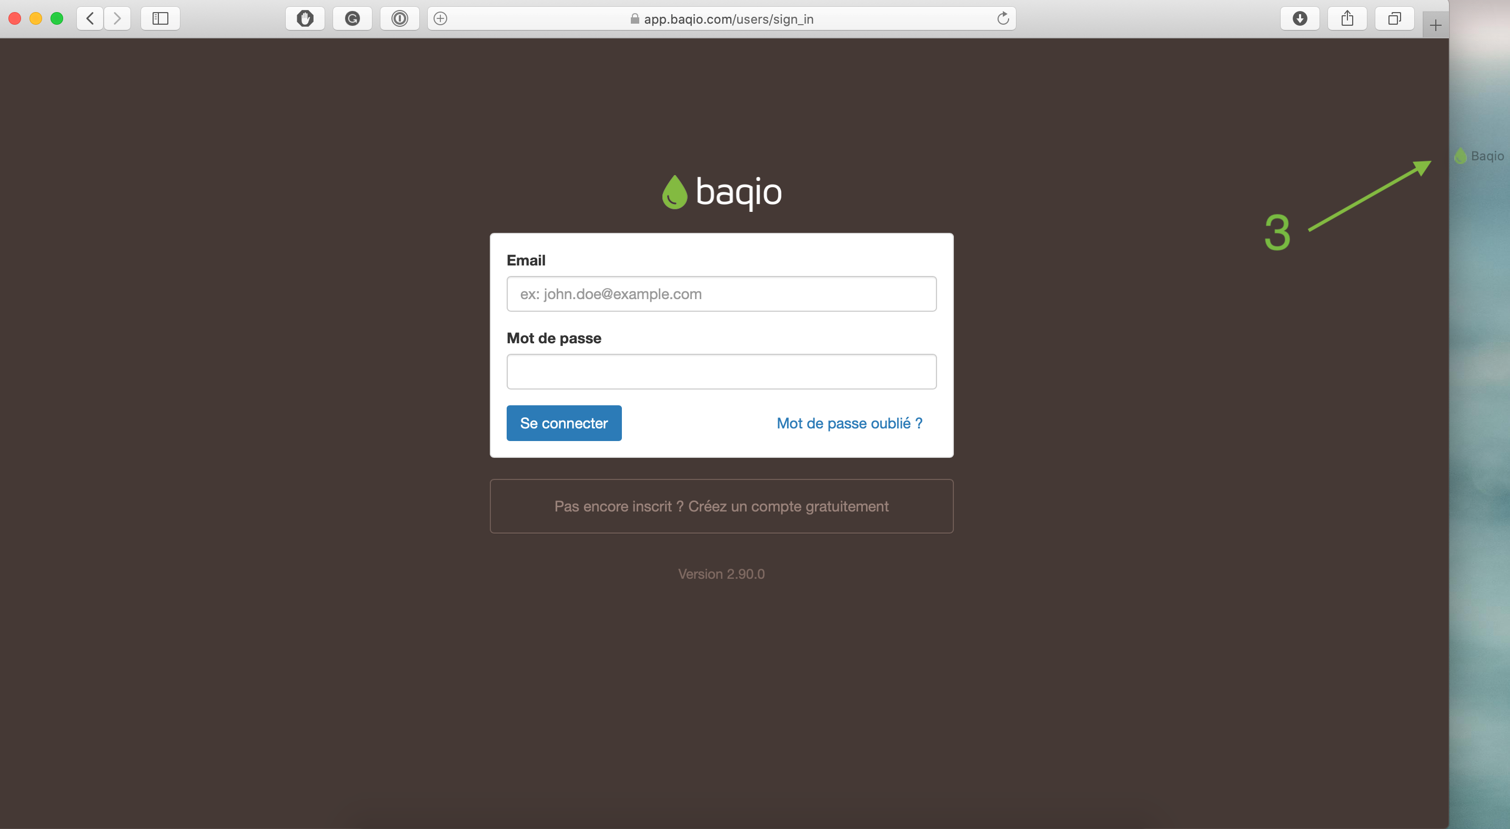Select the app.baqio.com address bar URL

(x=728, y=19)
